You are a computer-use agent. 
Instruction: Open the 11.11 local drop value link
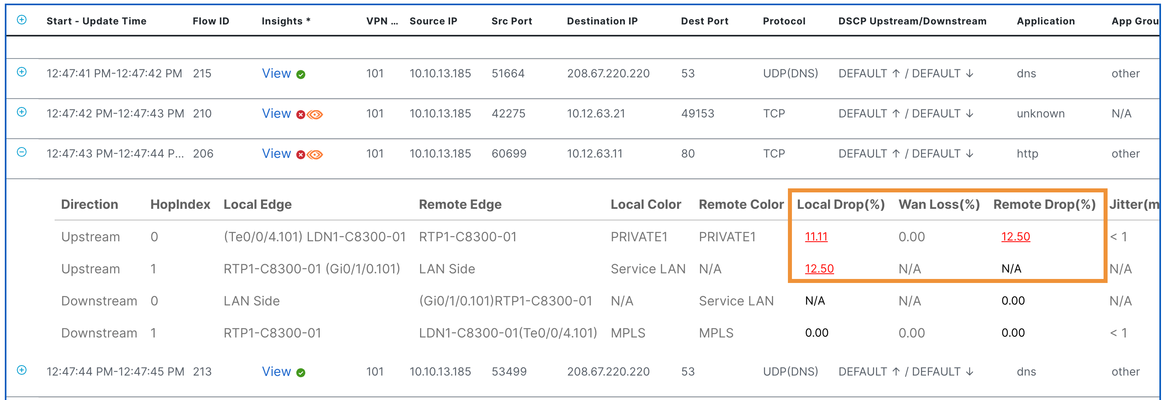816,237
